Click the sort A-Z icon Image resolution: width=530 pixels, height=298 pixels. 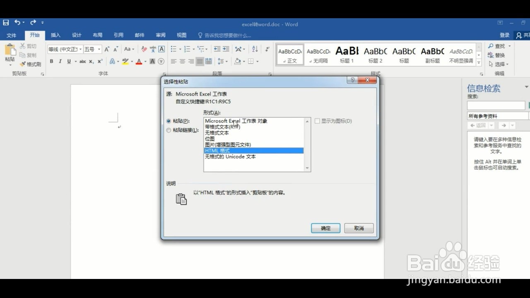click(x=255, y=49)
